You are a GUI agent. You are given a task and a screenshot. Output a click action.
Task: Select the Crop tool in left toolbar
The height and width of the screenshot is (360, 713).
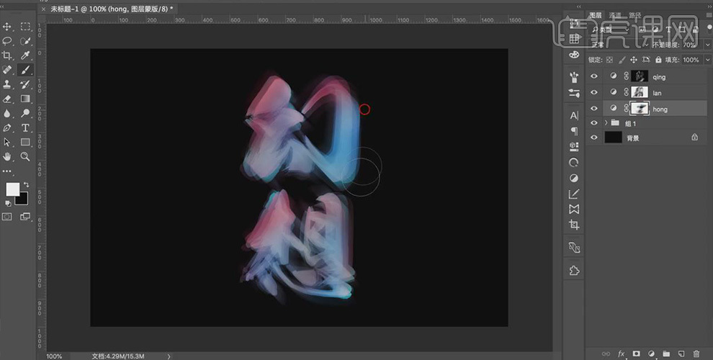[6, 55]
